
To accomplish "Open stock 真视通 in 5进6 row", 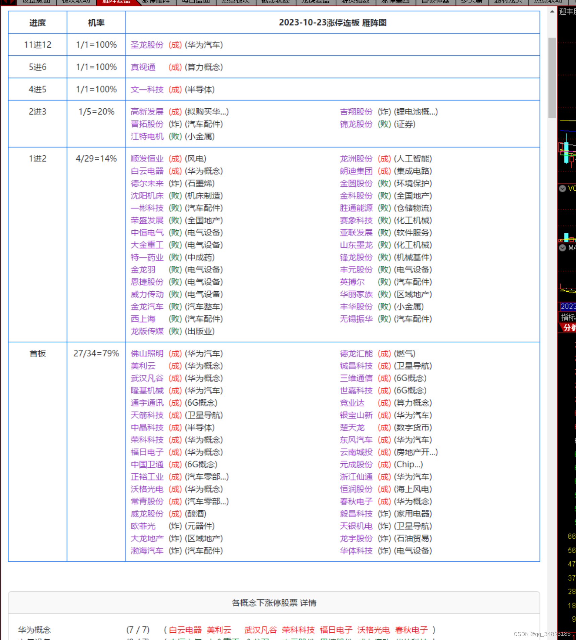I will pyautogui.click(x=143, y=67).
